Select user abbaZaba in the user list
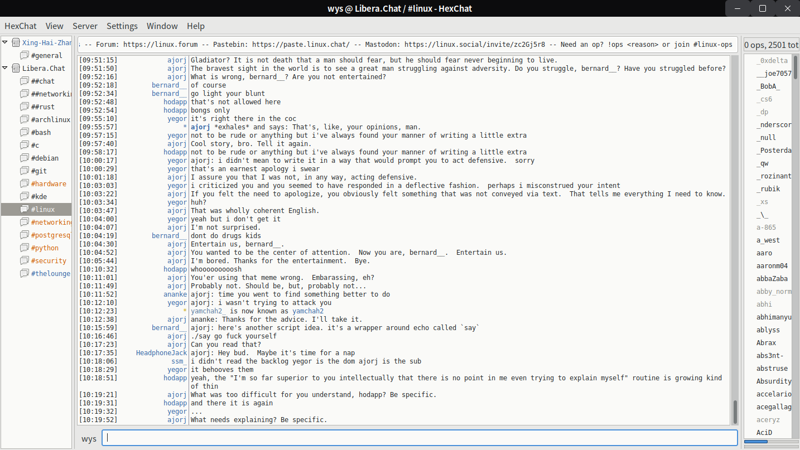 point(772,279)
